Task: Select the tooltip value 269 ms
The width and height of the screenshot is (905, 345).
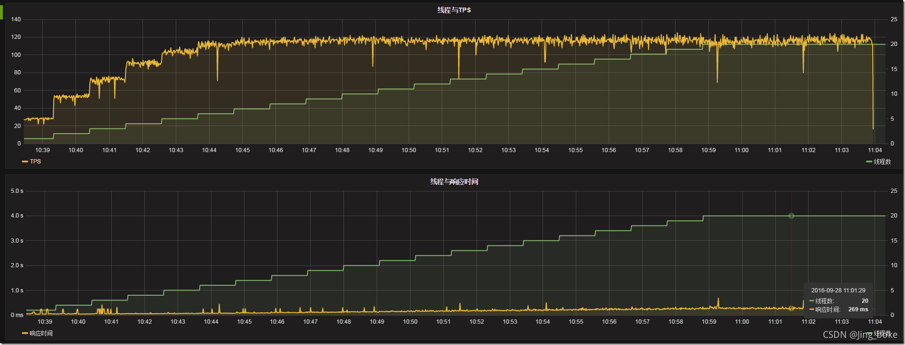Action: [858, 309]
